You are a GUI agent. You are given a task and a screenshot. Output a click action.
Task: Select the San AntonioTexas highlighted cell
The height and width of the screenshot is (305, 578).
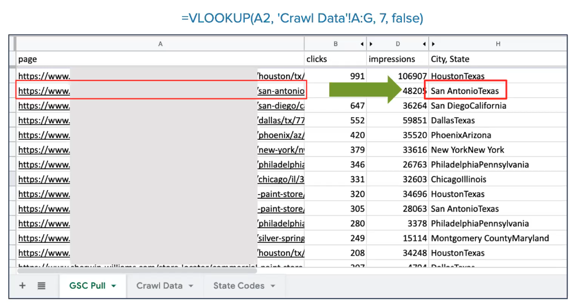click(465, 91)
